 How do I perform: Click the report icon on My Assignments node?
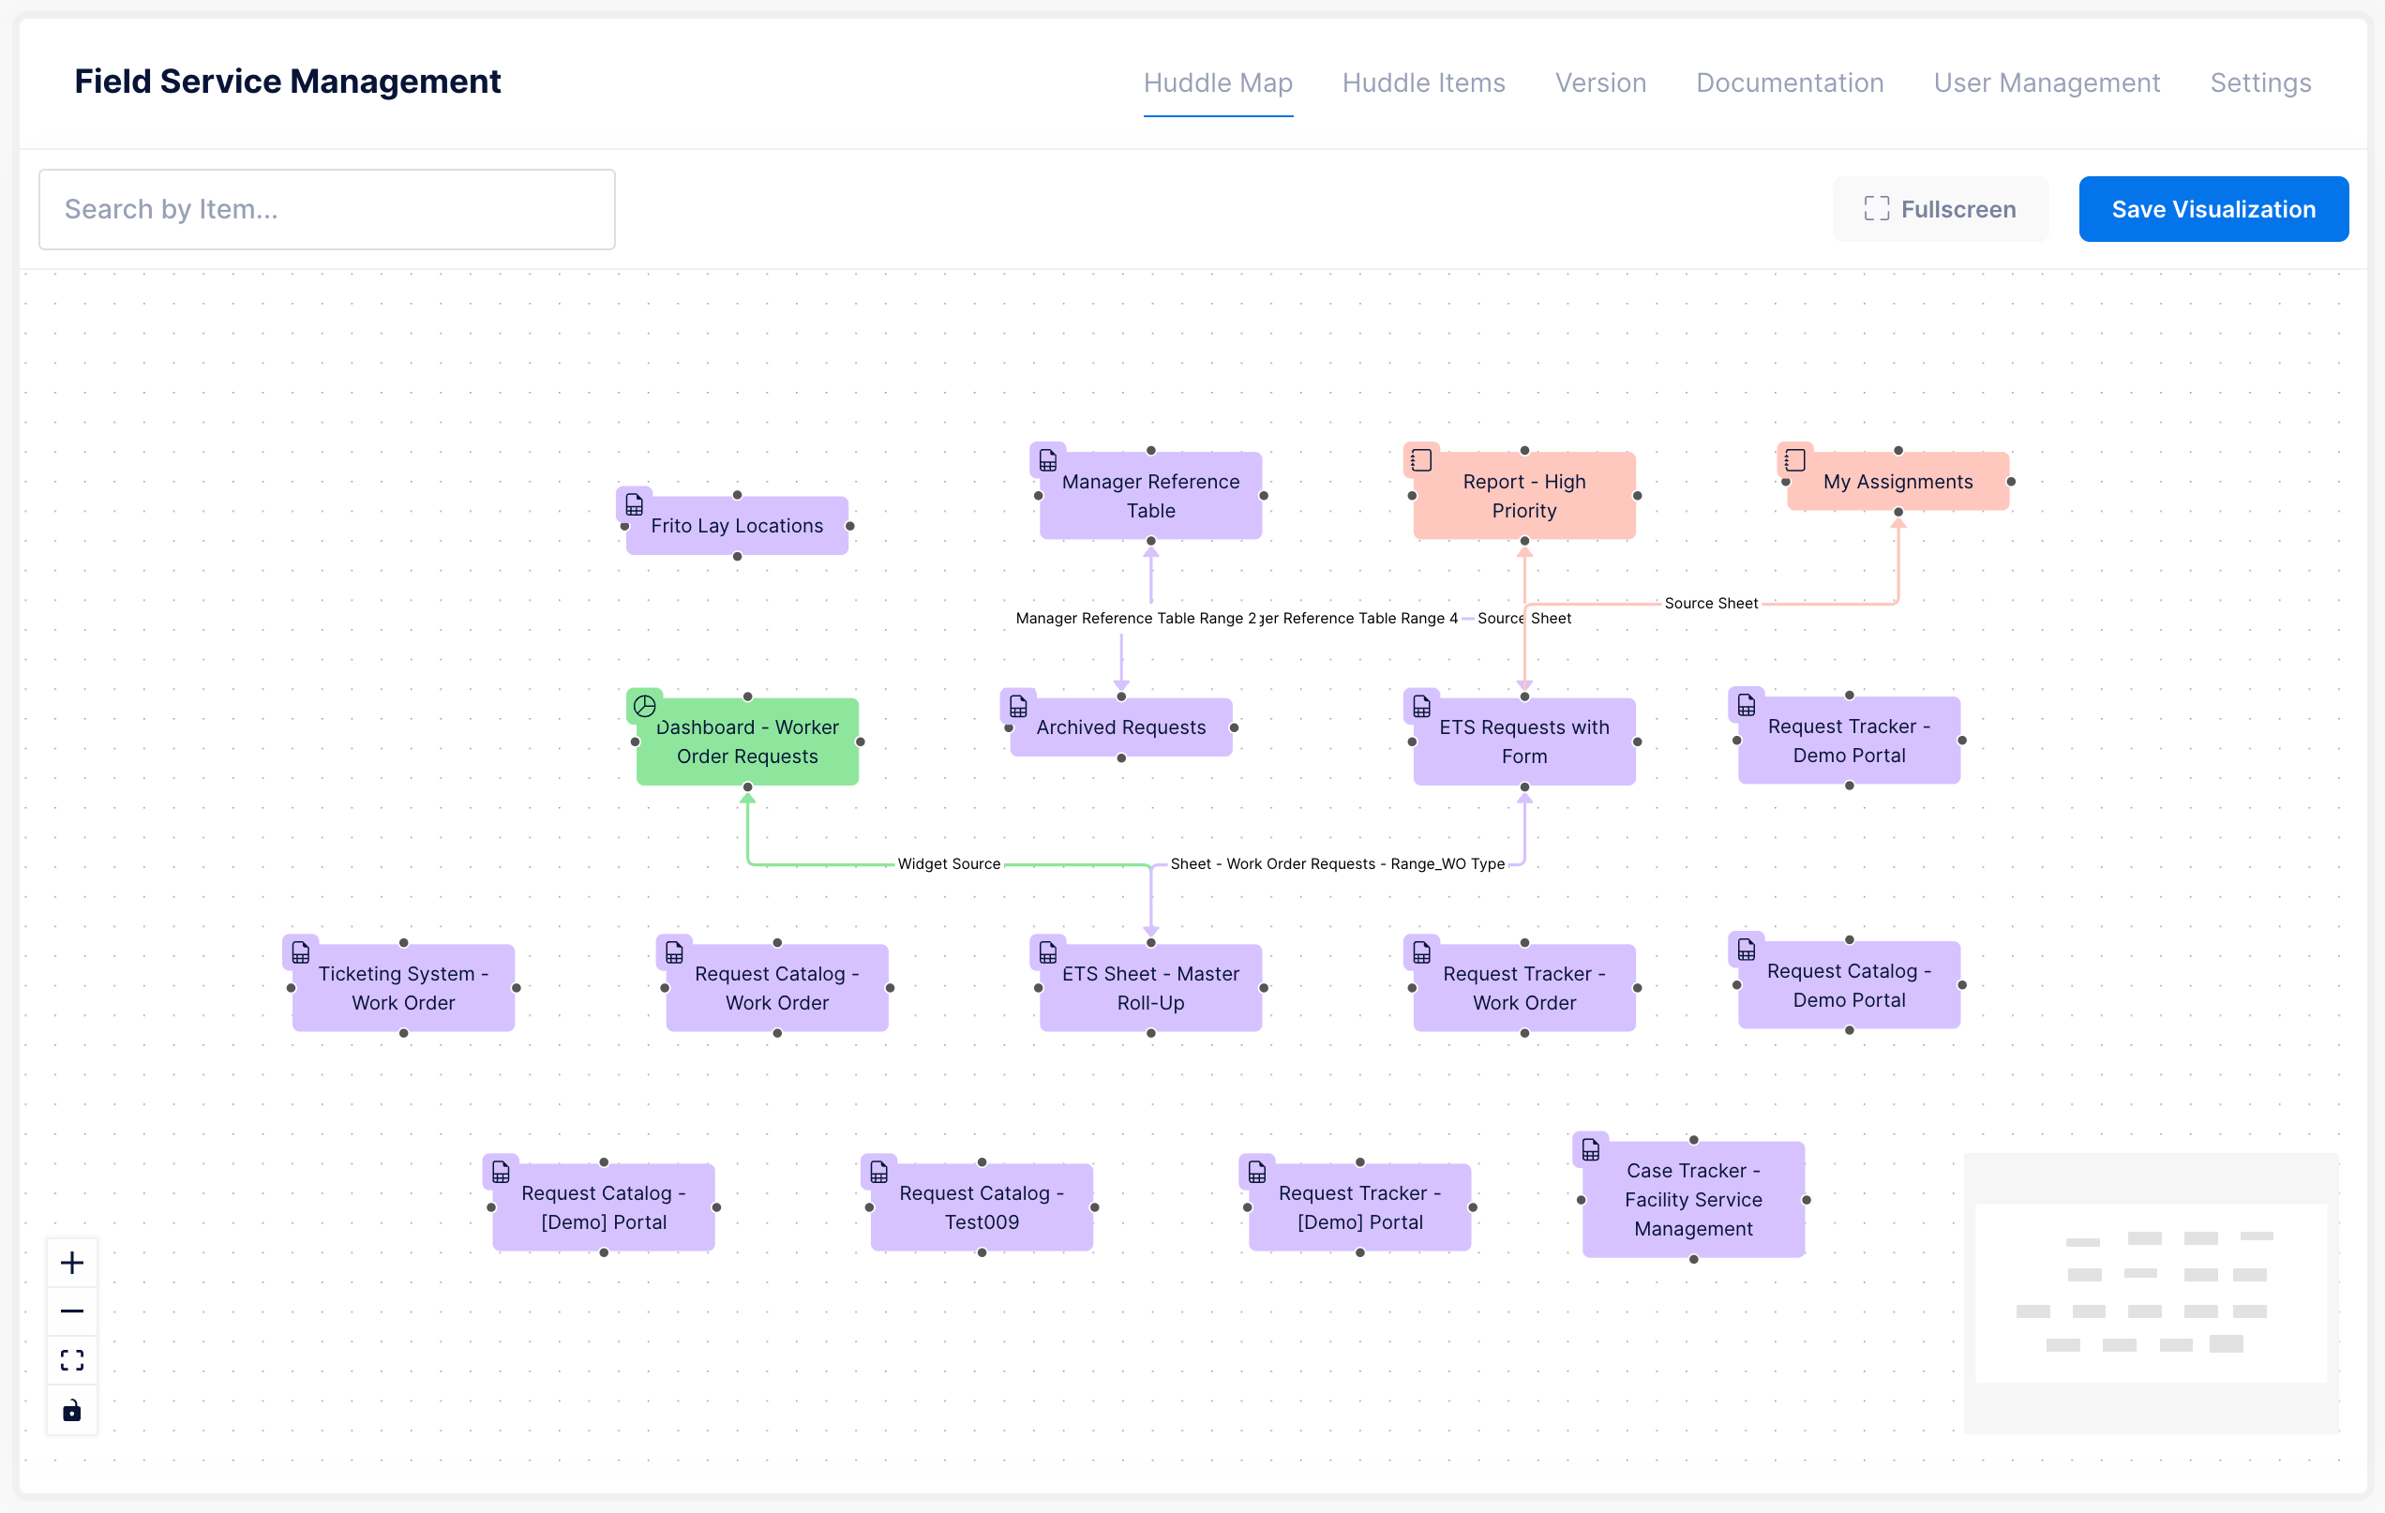tap(1792, 458)
